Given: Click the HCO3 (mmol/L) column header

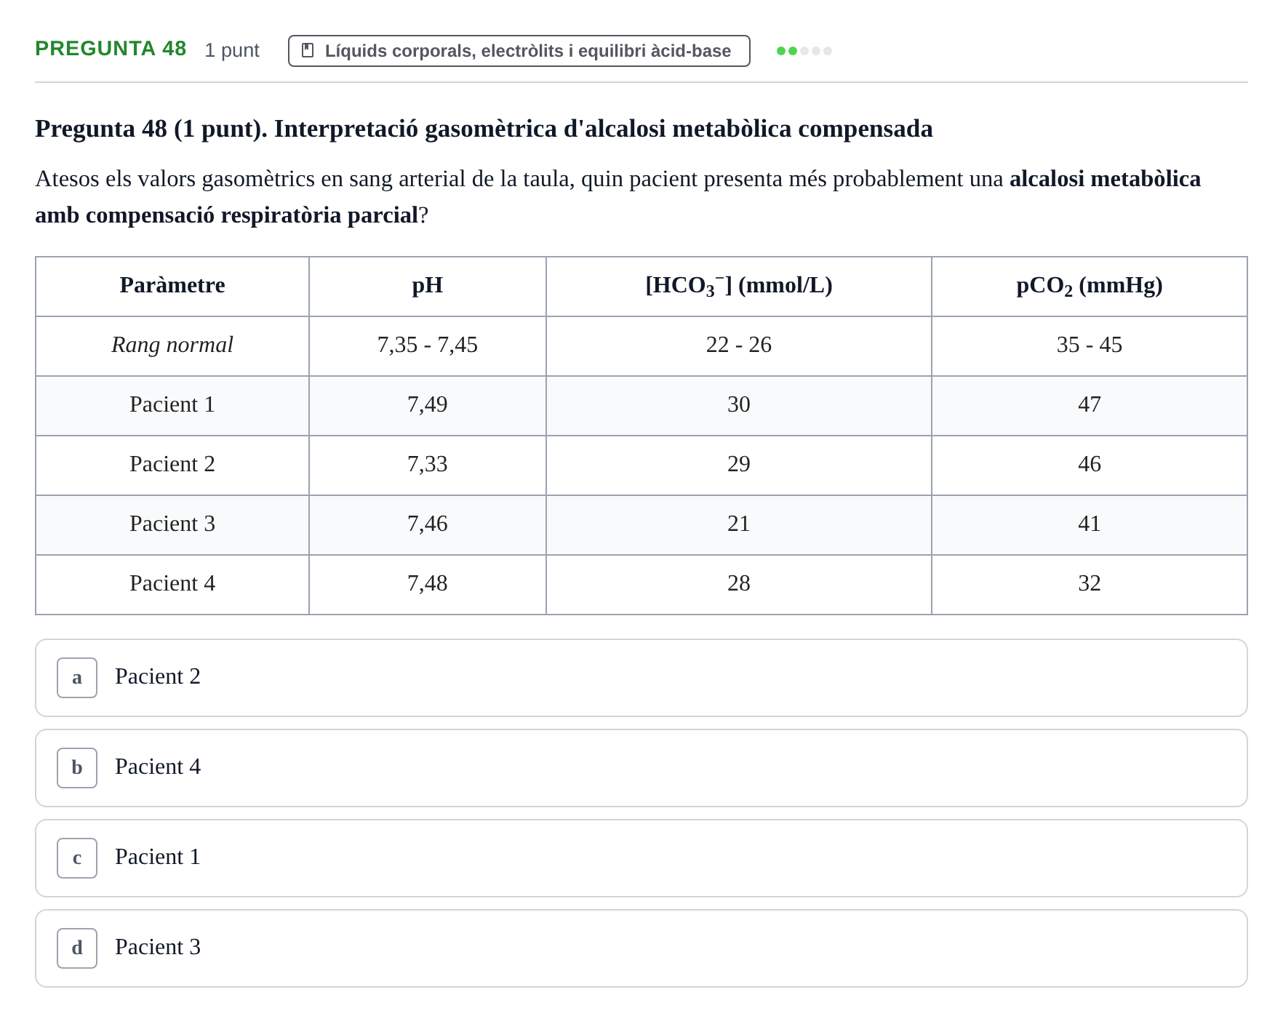Looking at the screenshot, I should click(738, 286).
